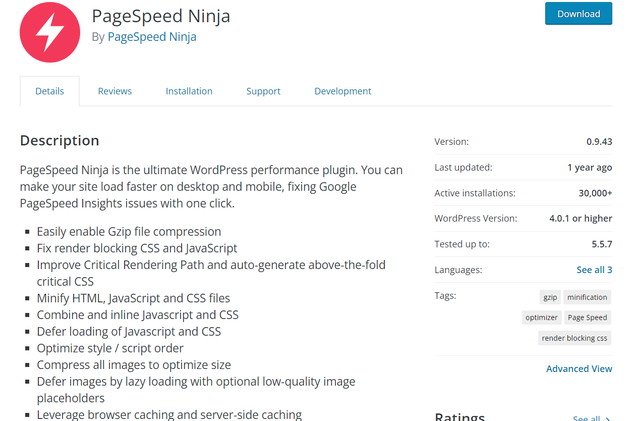Click the 'Tested up to:' label
The image size is (636, 421).
point(462,244)
